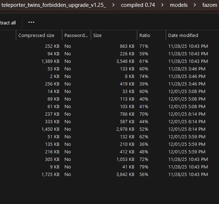This screenshot has width=219, height=204.
Task: Click the 72% ratio value
Action: 144,159
